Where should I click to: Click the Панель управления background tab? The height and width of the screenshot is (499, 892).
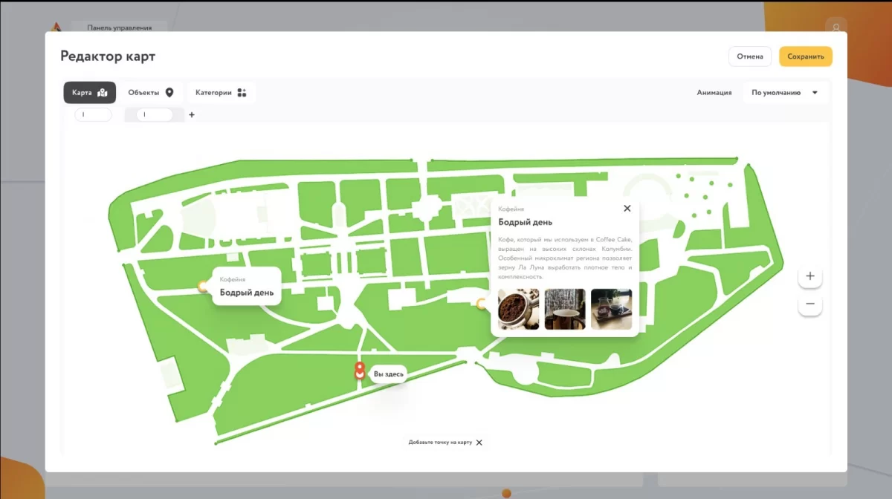pos(119,27)
